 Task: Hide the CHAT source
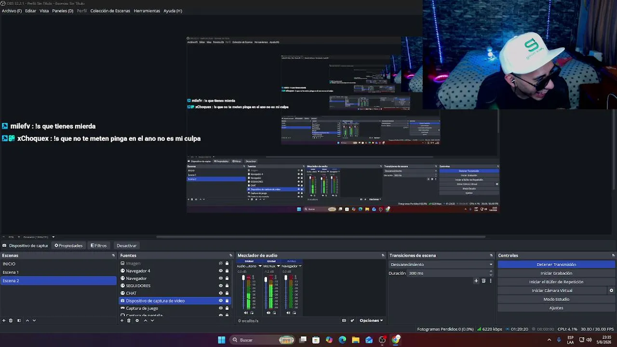[x=221, y=293]
